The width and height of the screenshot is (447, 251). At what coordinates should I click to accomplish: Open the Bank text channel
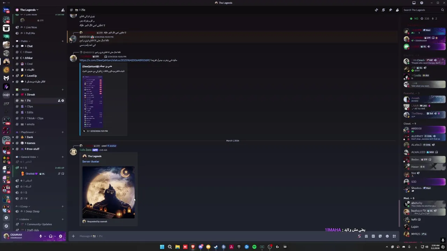[x=39, y=137]
